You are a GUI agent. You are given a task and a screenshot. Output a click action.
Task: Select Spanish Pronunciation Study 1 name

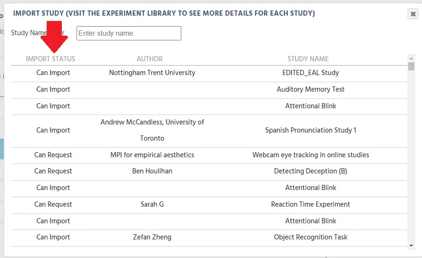tap(311, 130)
